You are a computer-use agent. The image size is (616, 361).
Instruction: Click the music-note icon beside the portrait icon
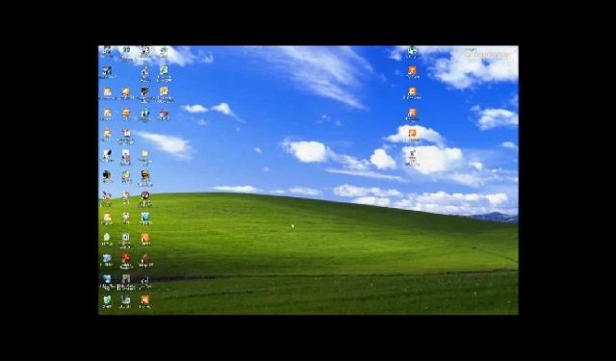pos(145,280)
